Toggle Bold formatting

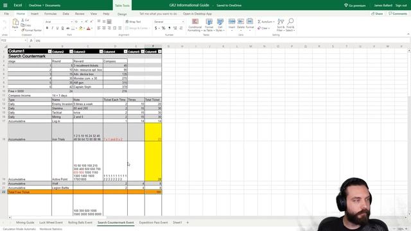[47, 28]
